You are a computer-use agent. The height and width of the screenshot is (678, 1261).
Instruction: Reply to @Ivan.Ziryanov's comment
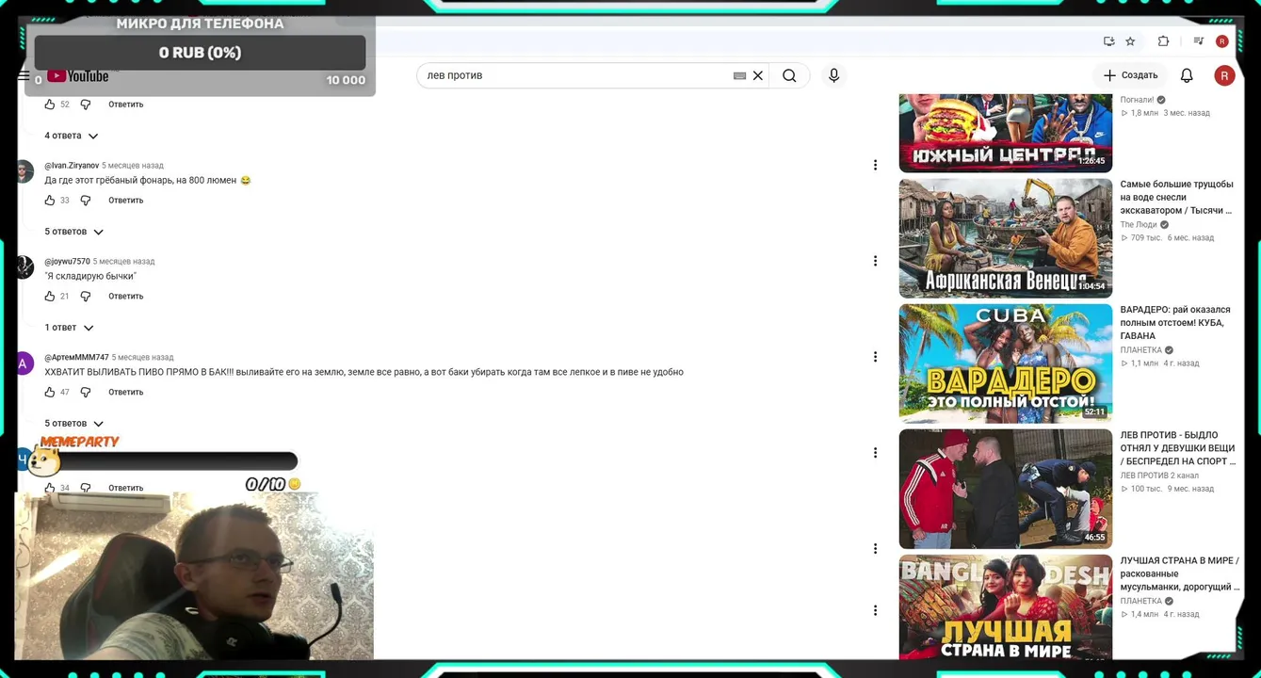pos(125,201)
